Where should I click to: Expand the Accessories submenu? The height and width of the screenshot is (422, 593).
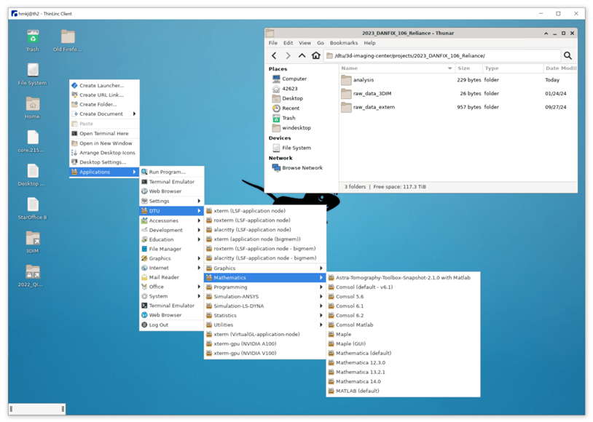click(172, 220)
